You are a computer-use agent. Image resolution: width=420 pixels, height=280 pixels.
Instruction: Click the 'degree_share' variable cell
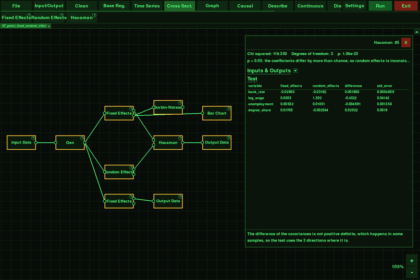point(260,110)
